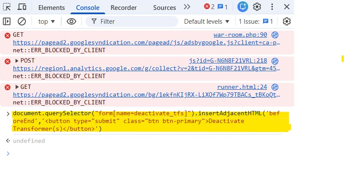Show more tabs with double chevron
This screenshot has width=344, height=195.
[x=187, y=7]
